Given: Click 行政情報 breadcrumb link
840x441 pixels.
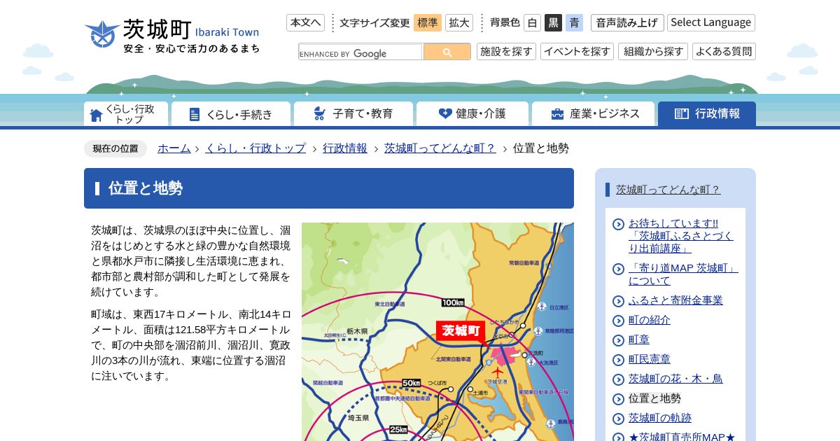Looking at the screenshot, I should pos(345,148).
